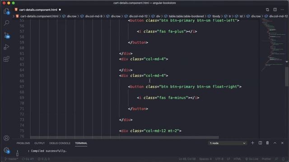Click the horizontal editor scrollbar

tap(125, 137)
